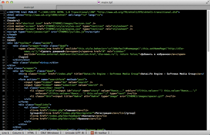Click the link text Главная on line 32
Viewport: 210px width, 135px height.
point(70,110)
